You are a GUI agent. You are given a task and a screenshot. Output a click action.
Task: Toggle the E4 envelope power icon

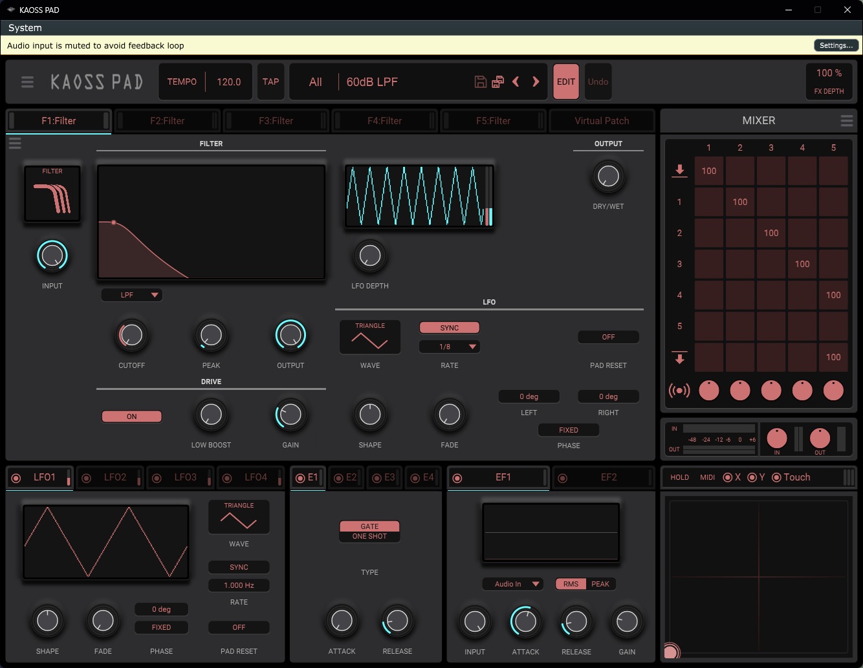point(416,479)
